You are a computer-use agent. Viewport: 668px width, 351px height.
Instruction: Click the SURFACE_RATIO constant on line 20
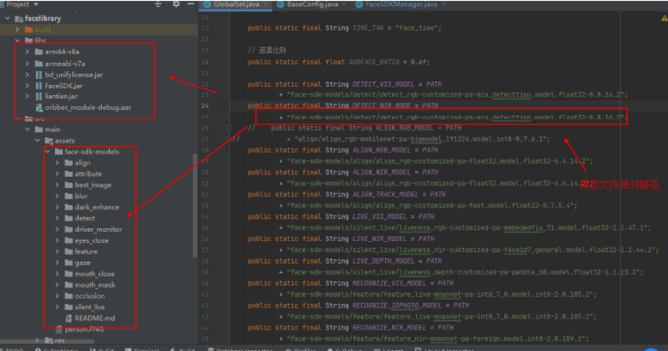click(x=373, y=62)
